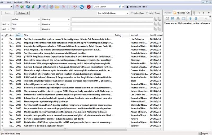Select 'Sortilin: a receptor to regulate neuronal viability' reference
Image resolution: width=212 pixels, height=135 pixels.
tap(81, 53)
